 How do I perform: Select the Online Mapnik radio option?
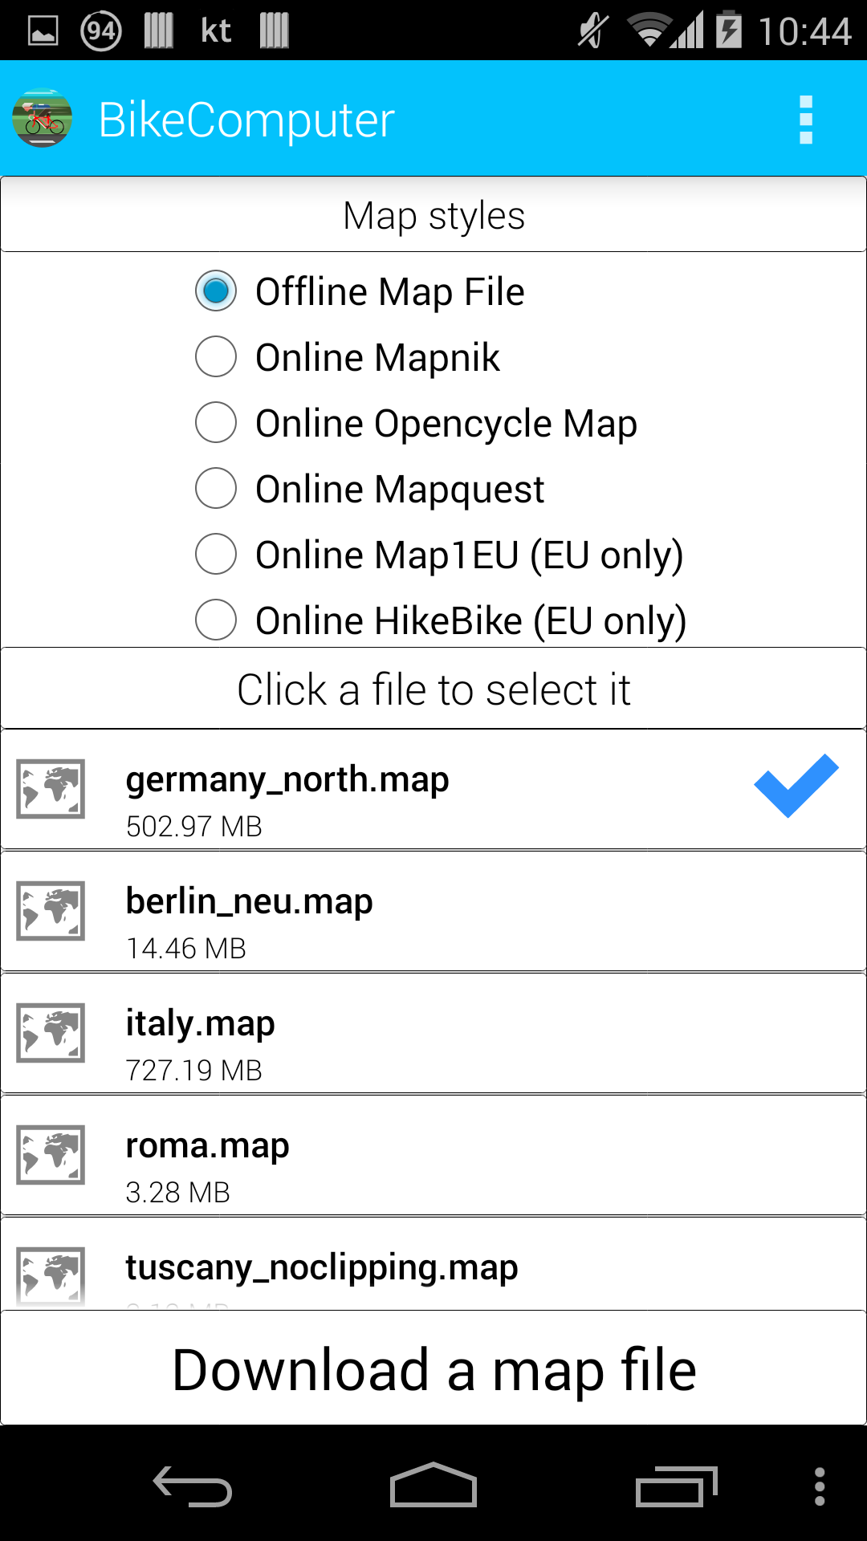click(x=348, y=357)
